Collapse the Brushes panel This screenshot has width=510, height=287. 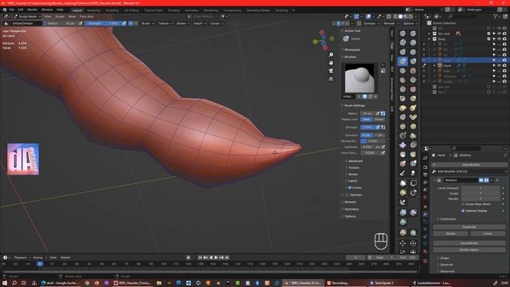coord(350,57)
